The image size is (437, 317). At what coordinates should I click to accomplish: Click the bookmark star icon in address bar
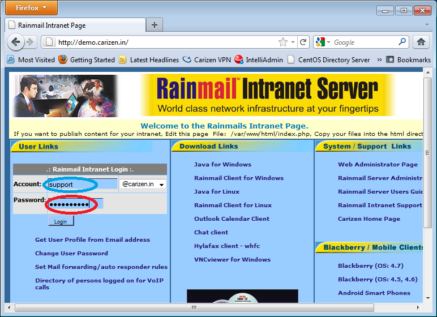[283, 42]
